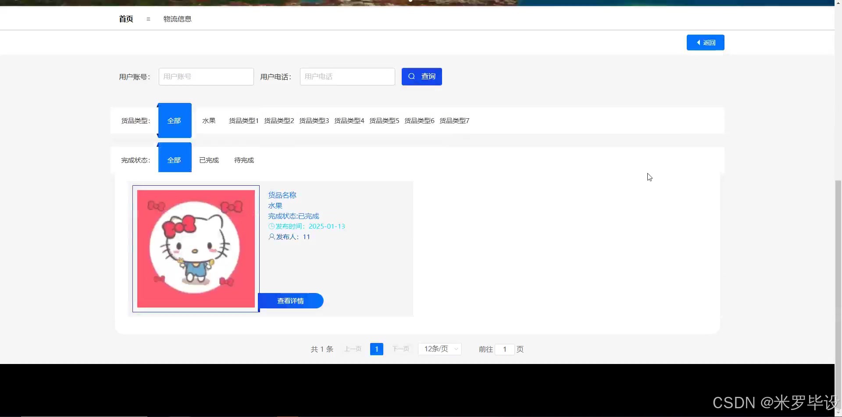Click the 下一页 next page button

(400, 349)
